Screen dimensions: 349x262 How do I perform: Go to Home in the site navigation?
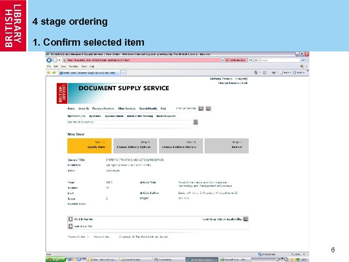point(71,109)
